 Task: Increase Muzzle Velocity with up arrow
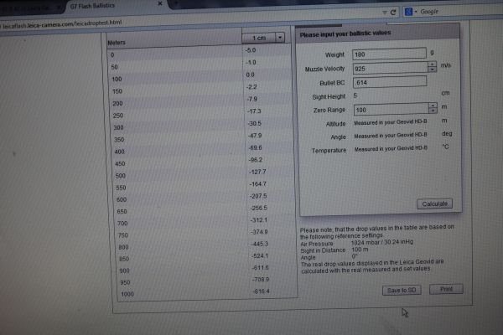[432, 64]
